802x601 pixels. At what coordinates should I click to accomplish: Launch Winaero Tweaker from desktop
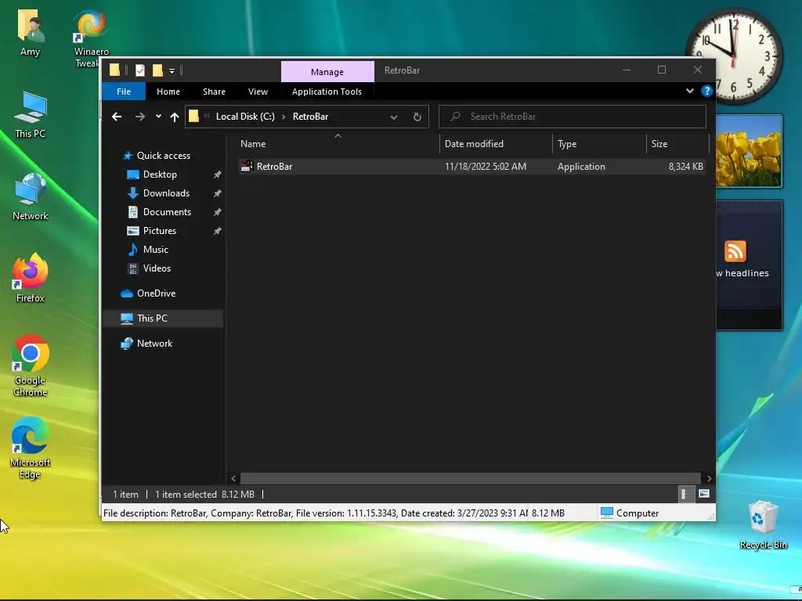pos(91,38)
